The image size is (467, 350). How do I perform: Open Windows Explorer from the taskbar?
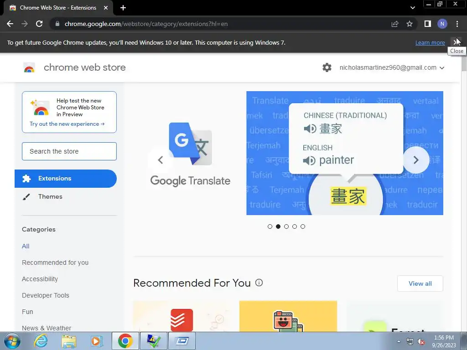coord(69,341)
